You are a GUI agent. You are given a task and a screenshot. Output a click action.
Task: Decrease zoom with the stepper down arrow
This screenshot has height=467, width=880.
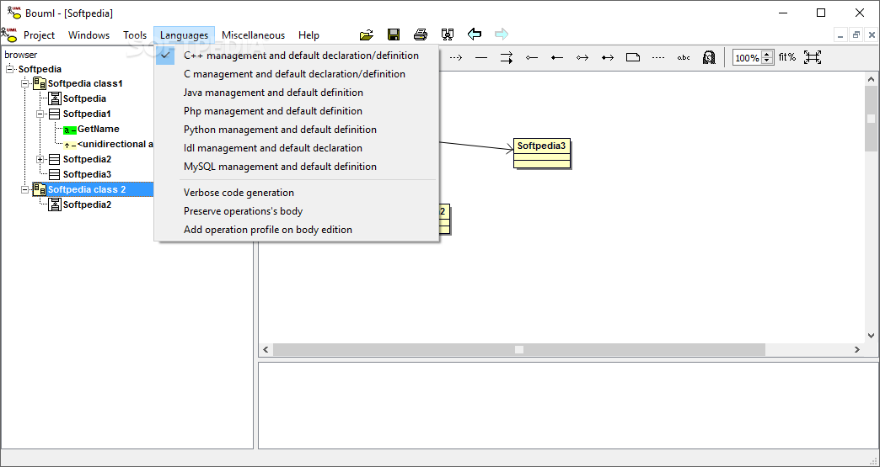pos(767,61)
